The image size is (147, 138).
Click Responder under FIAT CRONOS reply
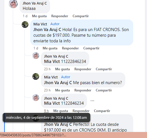click(x=70, y=48)
